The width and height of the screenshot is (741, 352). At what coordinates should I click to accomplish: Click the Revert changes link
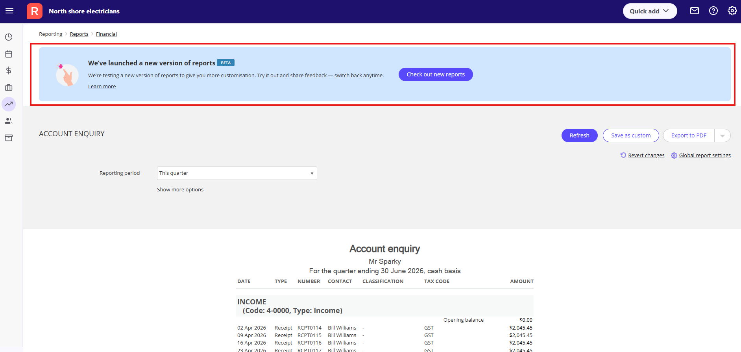coord(646,156)
